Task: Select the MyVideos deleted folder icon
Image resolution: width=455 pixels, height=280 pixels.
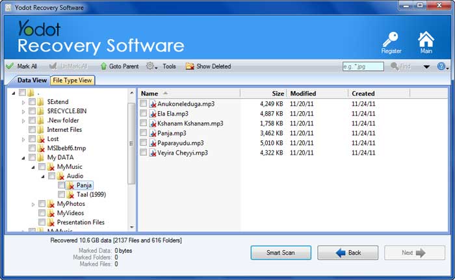Action: tap(51, 213)
